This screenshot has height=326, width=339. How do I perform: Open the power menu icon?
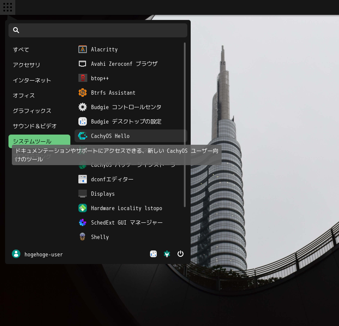click(x=181, y=254)
